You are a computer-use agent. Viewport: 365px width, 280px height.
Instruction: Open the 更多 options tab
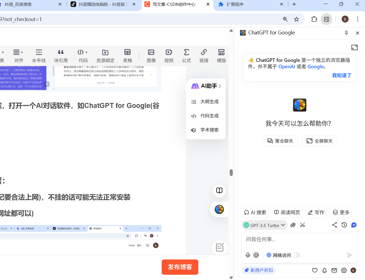click(x=341, y=212)
